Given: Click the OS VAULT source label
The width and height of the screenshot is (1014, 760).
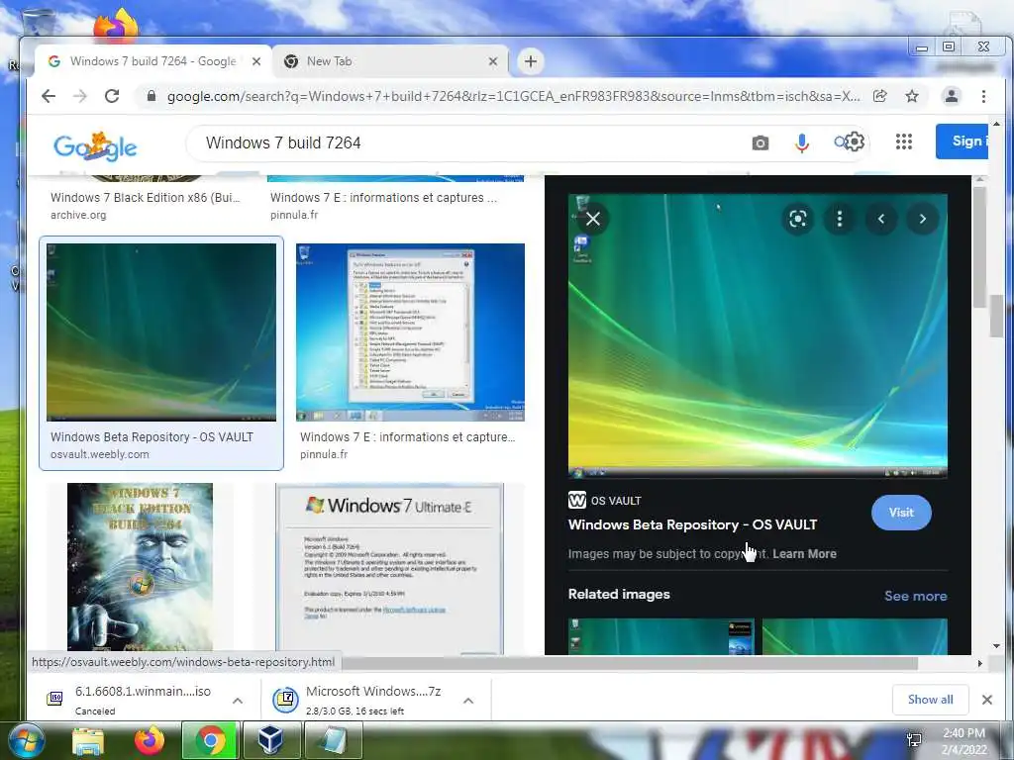Looking at the screenshot, I should click(x=616, y=501).
